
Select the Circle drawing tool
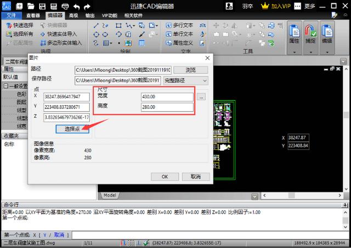(x=96, y=34)
